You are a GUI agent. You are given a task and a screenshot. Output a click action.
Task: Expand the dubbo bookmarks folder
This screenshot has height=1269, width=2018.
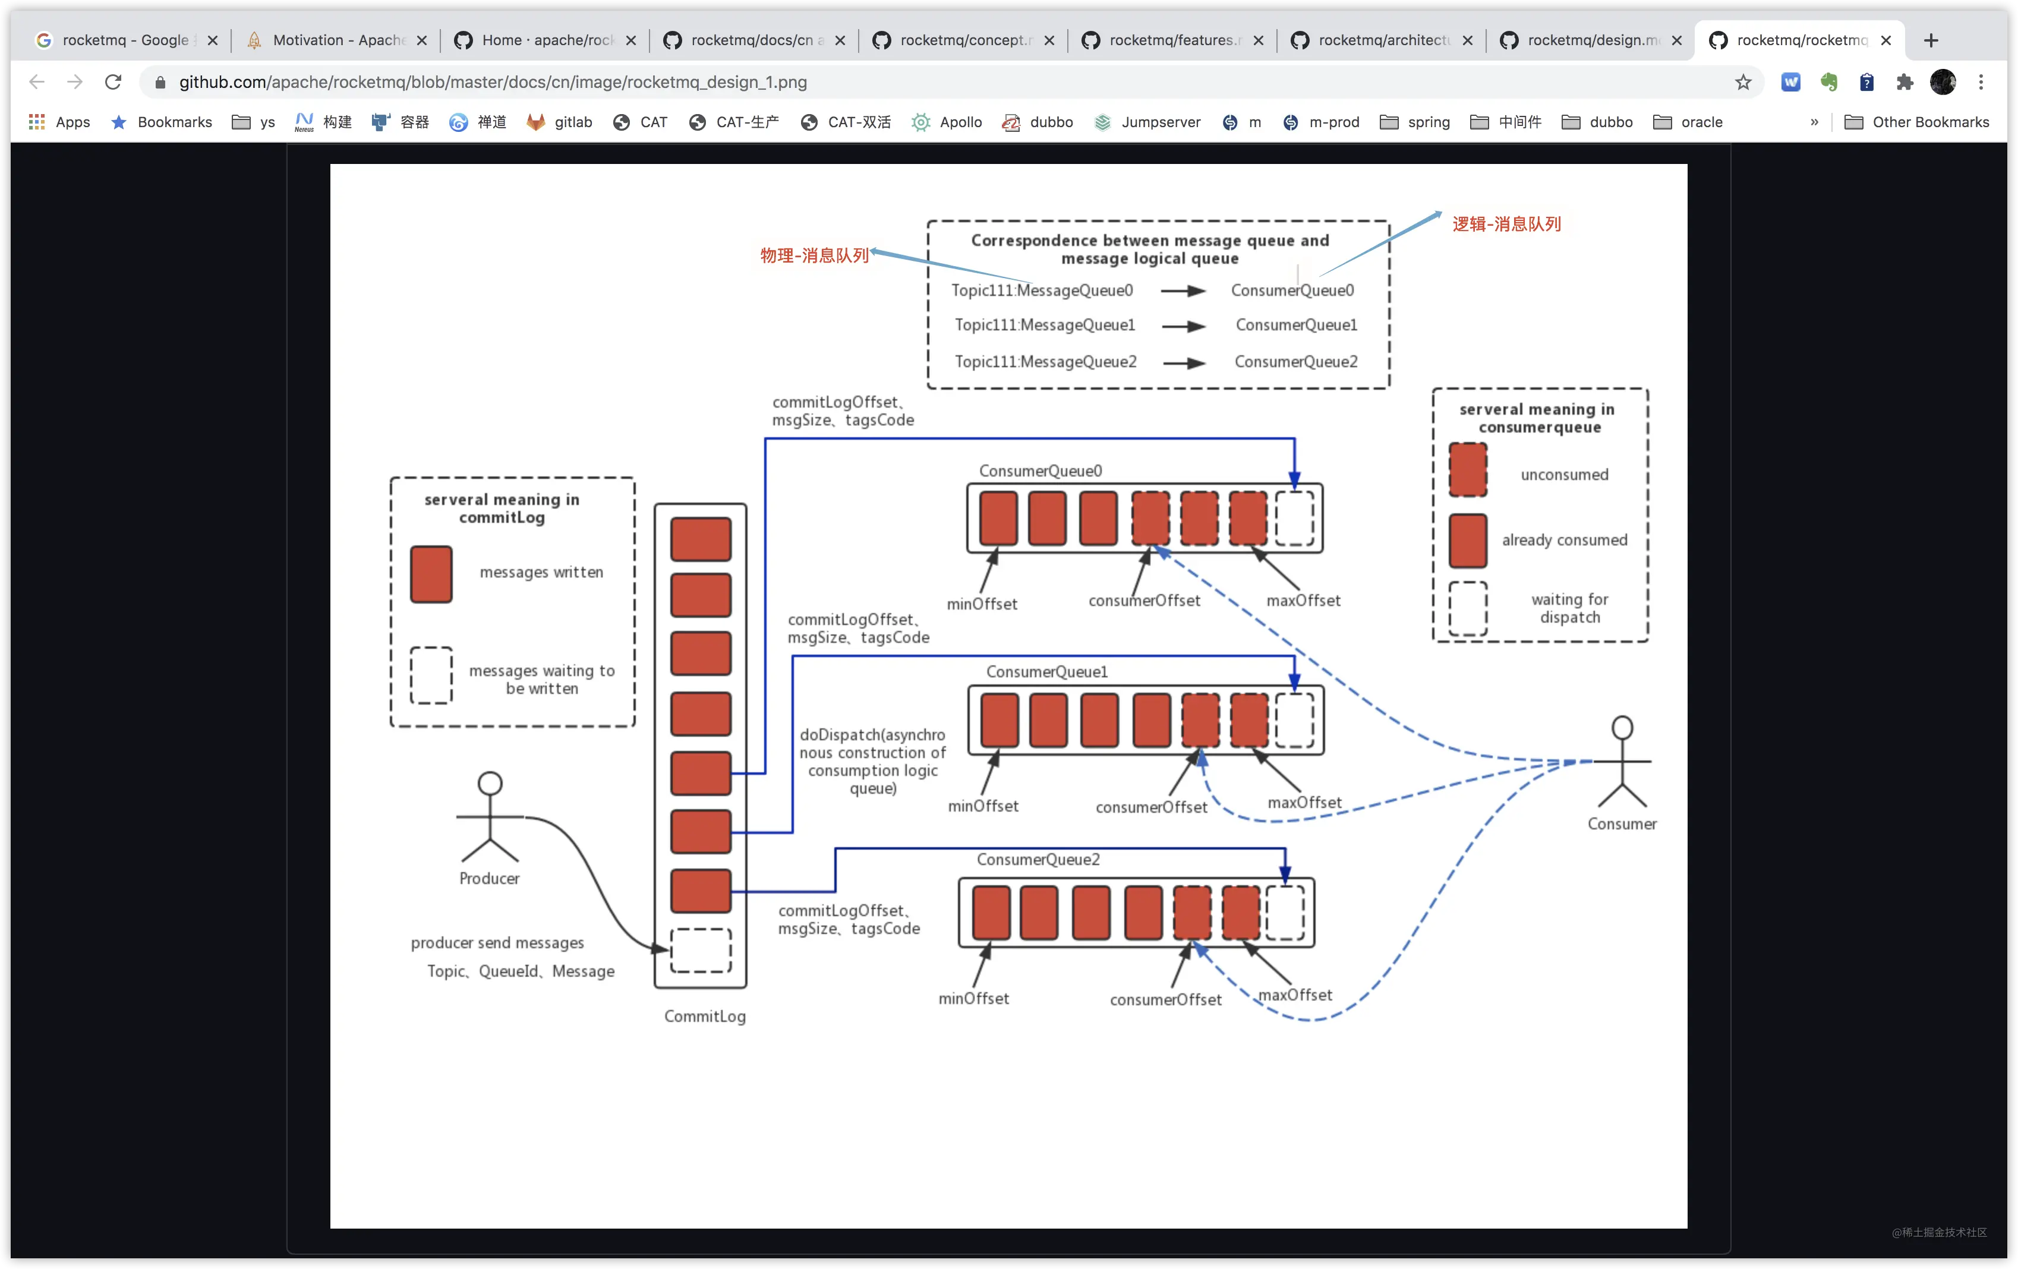coord(1597,122)
